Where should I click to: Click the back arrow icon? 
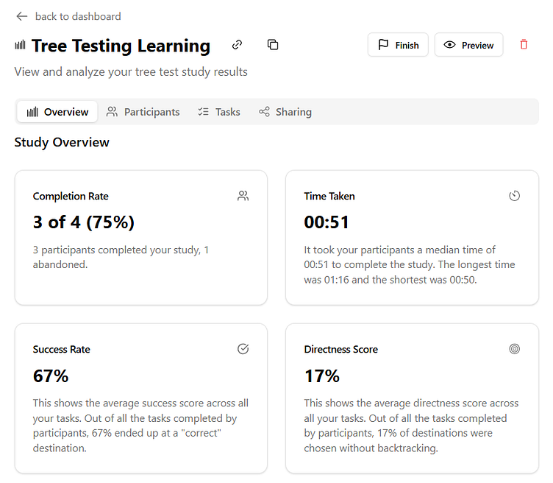tap(22, 16)
